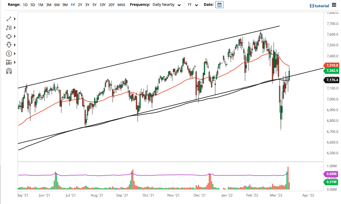This screenshot has height=204, width=341.
Task: Select the active 1Y range
Action: (73, 5)
